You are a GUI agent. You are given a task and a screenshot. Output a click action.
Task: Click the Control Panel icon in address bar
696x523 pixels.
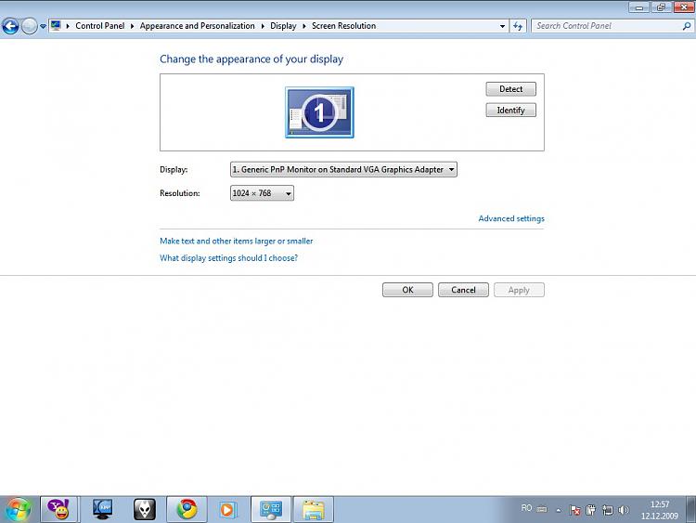[x=56, y=25]
